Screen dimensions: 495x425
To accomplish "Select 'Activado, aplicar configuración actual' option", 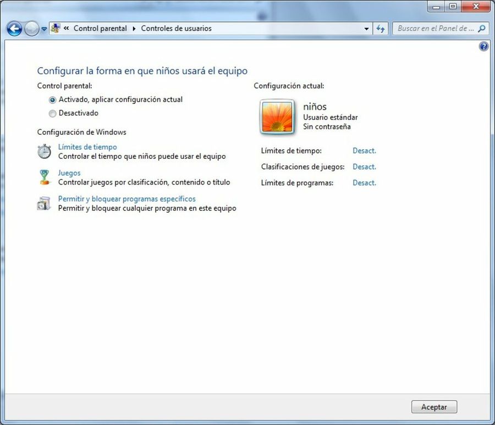I will click(53, 100).
